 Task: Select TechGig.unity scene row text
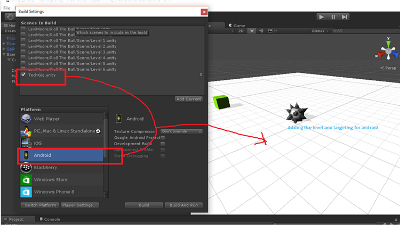pyautogui.click(x=42, y=75)
